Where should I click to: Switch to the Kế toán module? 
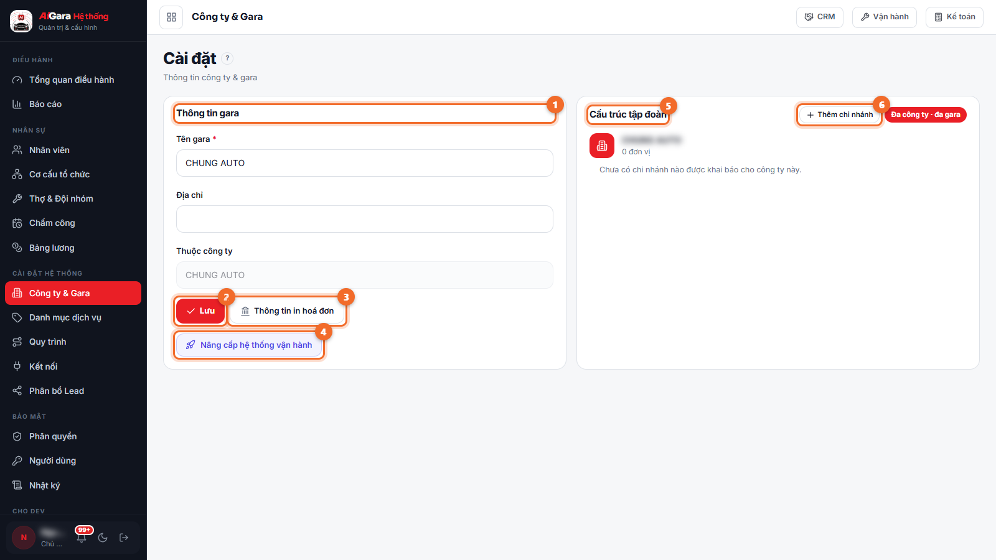tap(954, 17)
